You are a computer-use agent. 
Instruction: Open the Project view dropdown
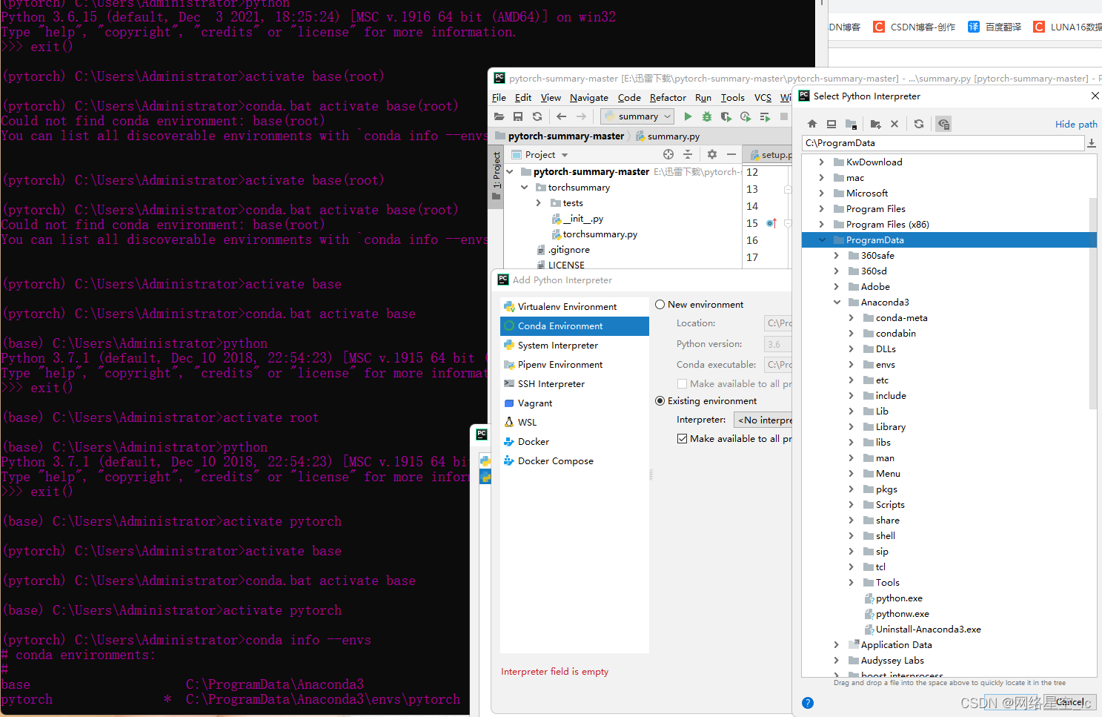tap(547, 155)
